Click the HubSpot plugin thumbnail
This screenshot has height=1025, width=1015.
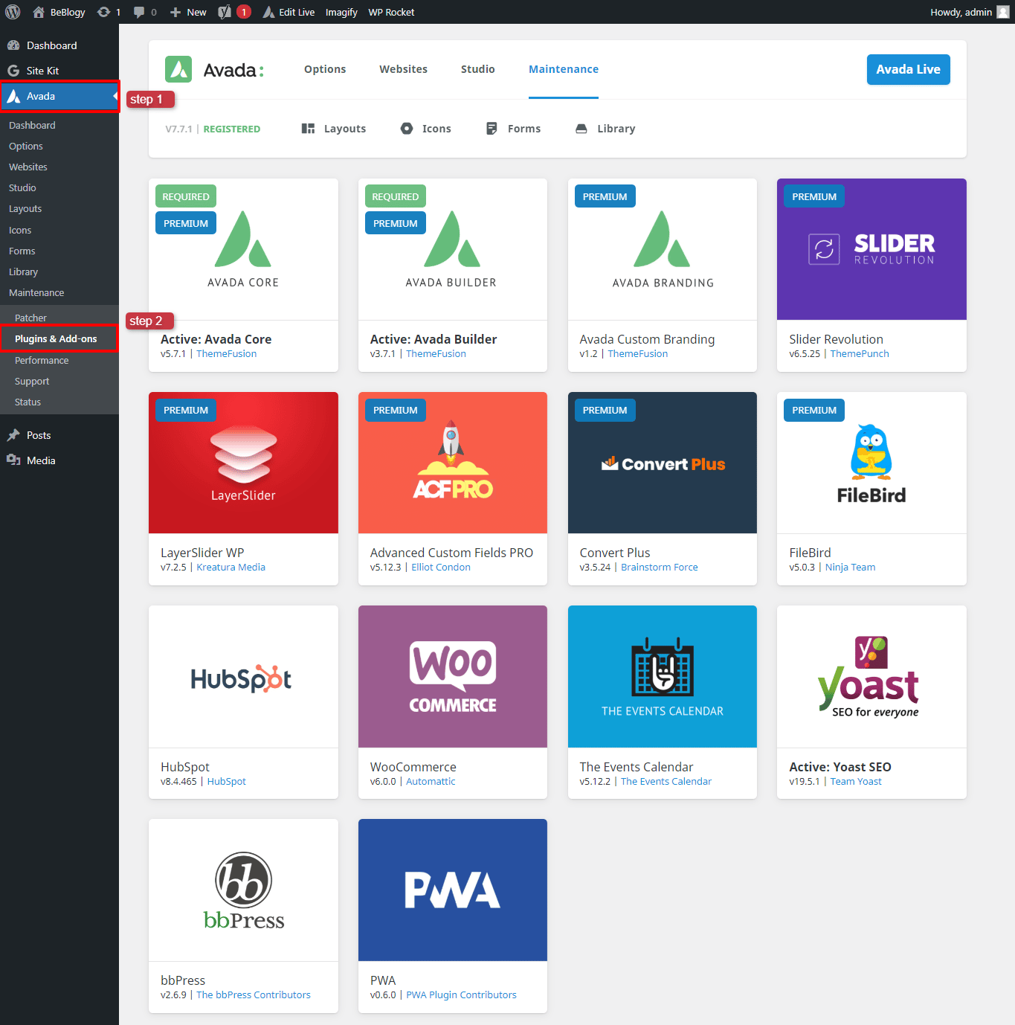click(x=243, y=677)
